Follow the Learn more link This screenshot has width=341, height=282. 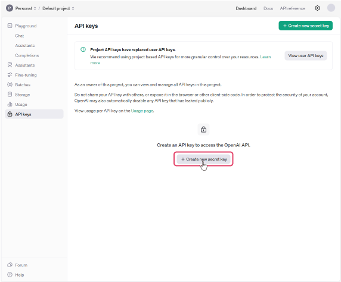point(265,57)
